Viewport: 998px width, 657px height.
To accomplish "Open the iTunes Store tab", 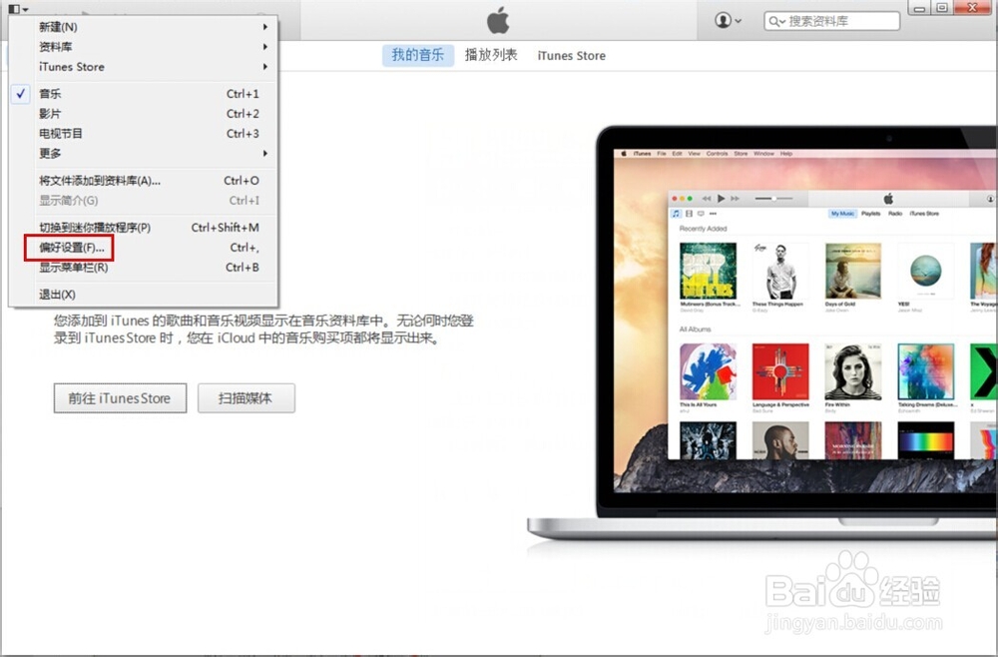I will [572, 55].
